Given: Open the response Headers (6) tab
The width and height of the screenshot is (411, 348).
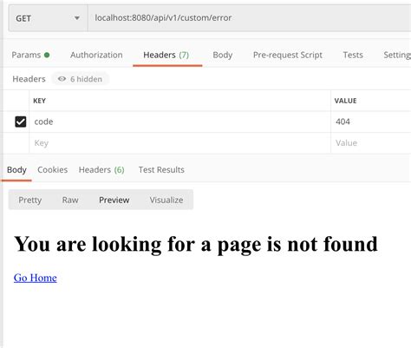Looking at the screenshot, I should (x=101, y=170).
